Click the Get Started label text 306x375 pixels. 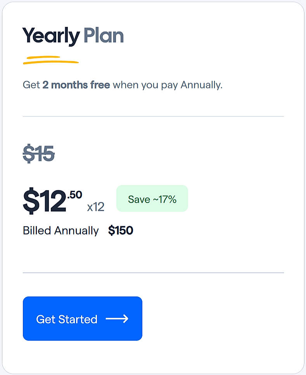(67, 319)
